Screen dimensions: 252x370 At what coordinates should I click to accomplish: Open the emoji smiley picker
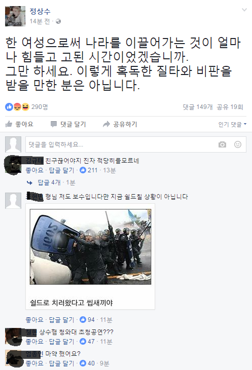pyautogui.click(x=238, y=144)
